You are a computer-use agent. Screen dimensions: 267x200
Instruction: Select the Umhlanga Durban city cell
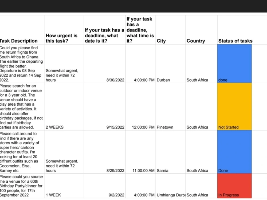(171, 186)
